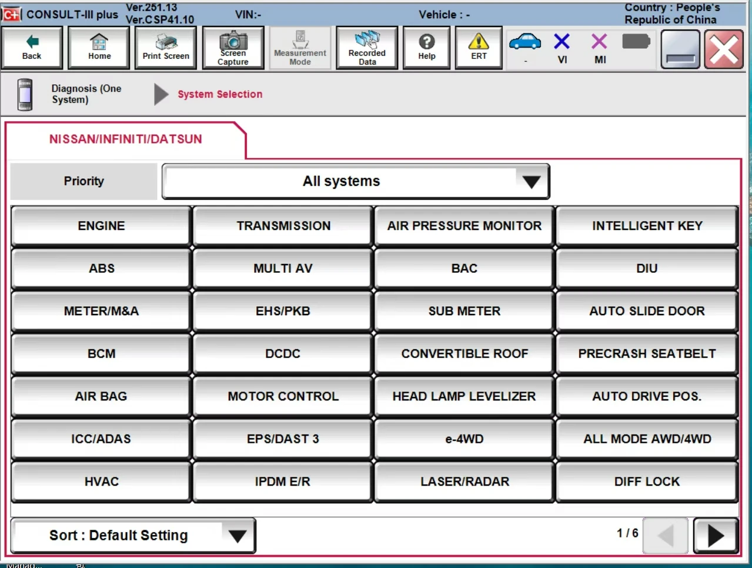
Task: Select the TRANSMISSION system
Action: point(283,226)
